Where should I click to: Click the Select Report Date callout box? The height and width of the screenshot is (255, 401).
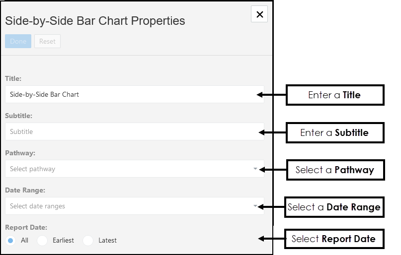pos(333,239)
